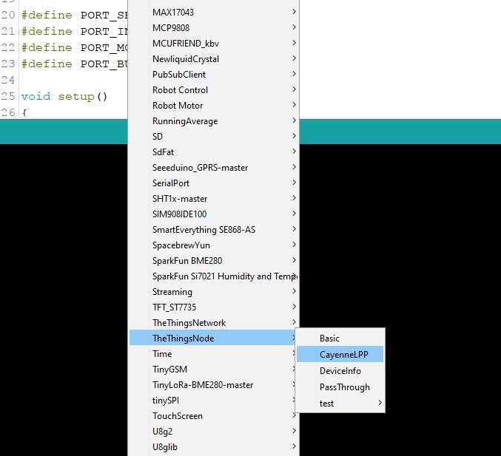Open Robot Motor submenu
Viewport: 501px width, 456px height.
point(213,105)
